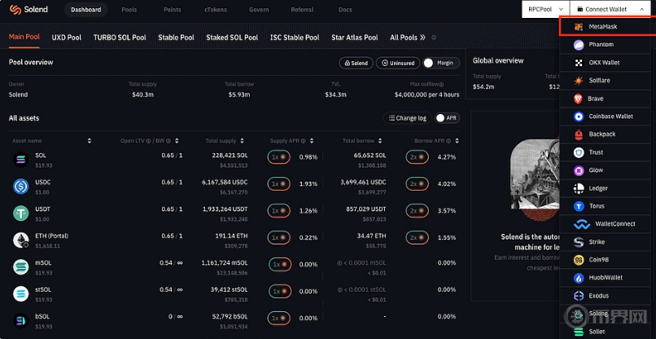Screen dimensions: 656x339
Task: Expand the All Pools dropdown
Action: [x=408, y=37]
